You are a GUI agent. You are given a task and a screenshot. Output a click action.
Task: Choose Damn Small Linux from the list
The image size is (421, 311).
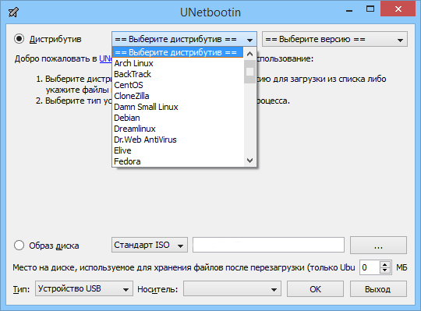[178, 107]
